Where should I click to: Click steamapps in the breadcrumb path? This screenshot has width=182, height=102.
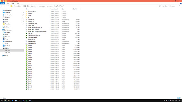(42, 6)
